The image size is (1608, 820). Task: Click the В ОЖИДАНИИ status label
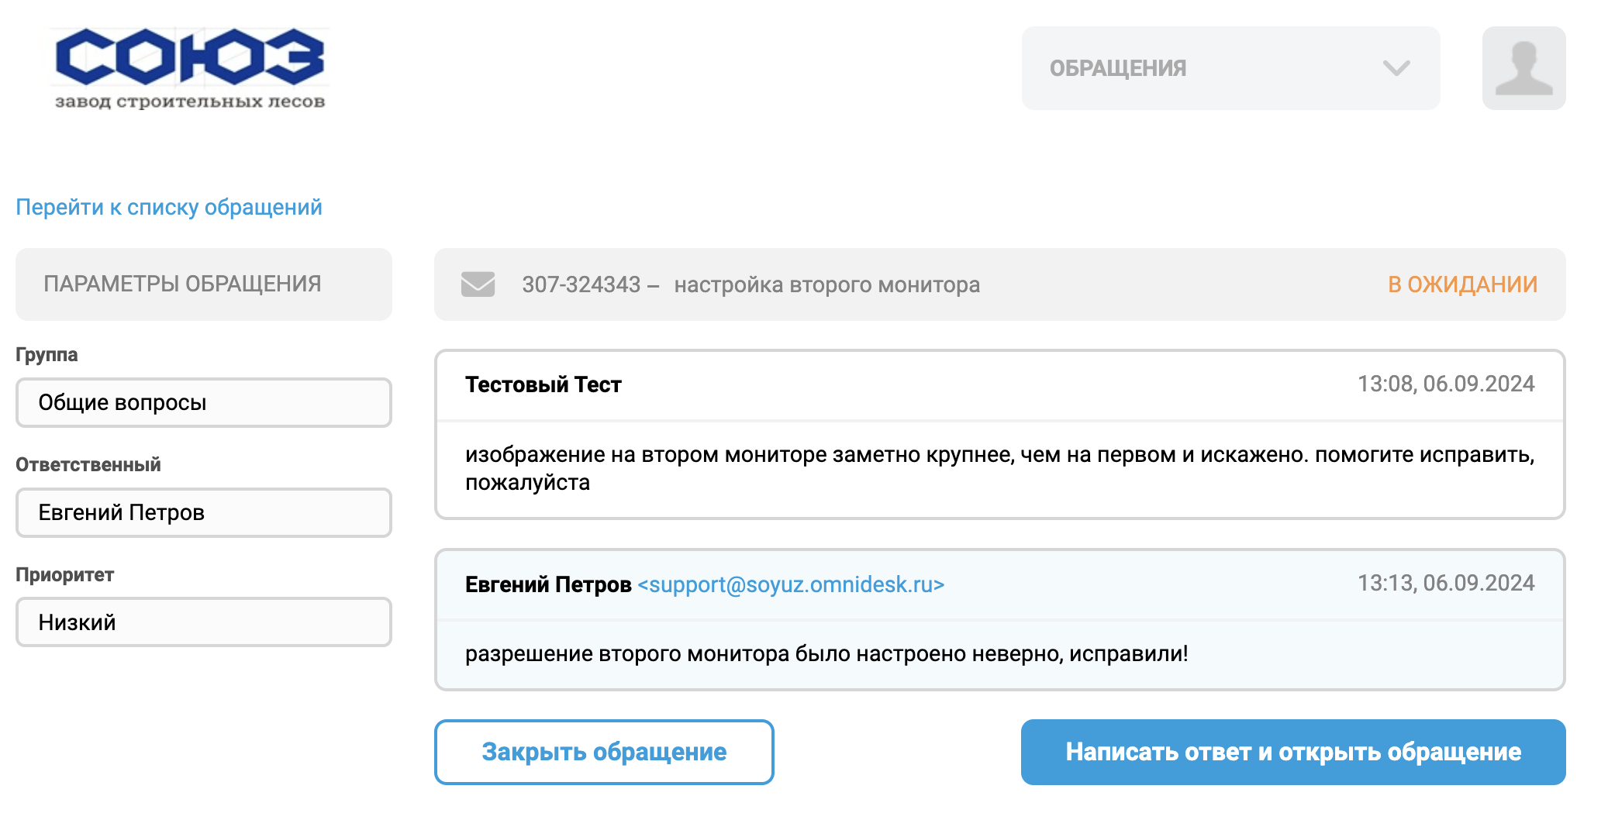point(1462,284)
